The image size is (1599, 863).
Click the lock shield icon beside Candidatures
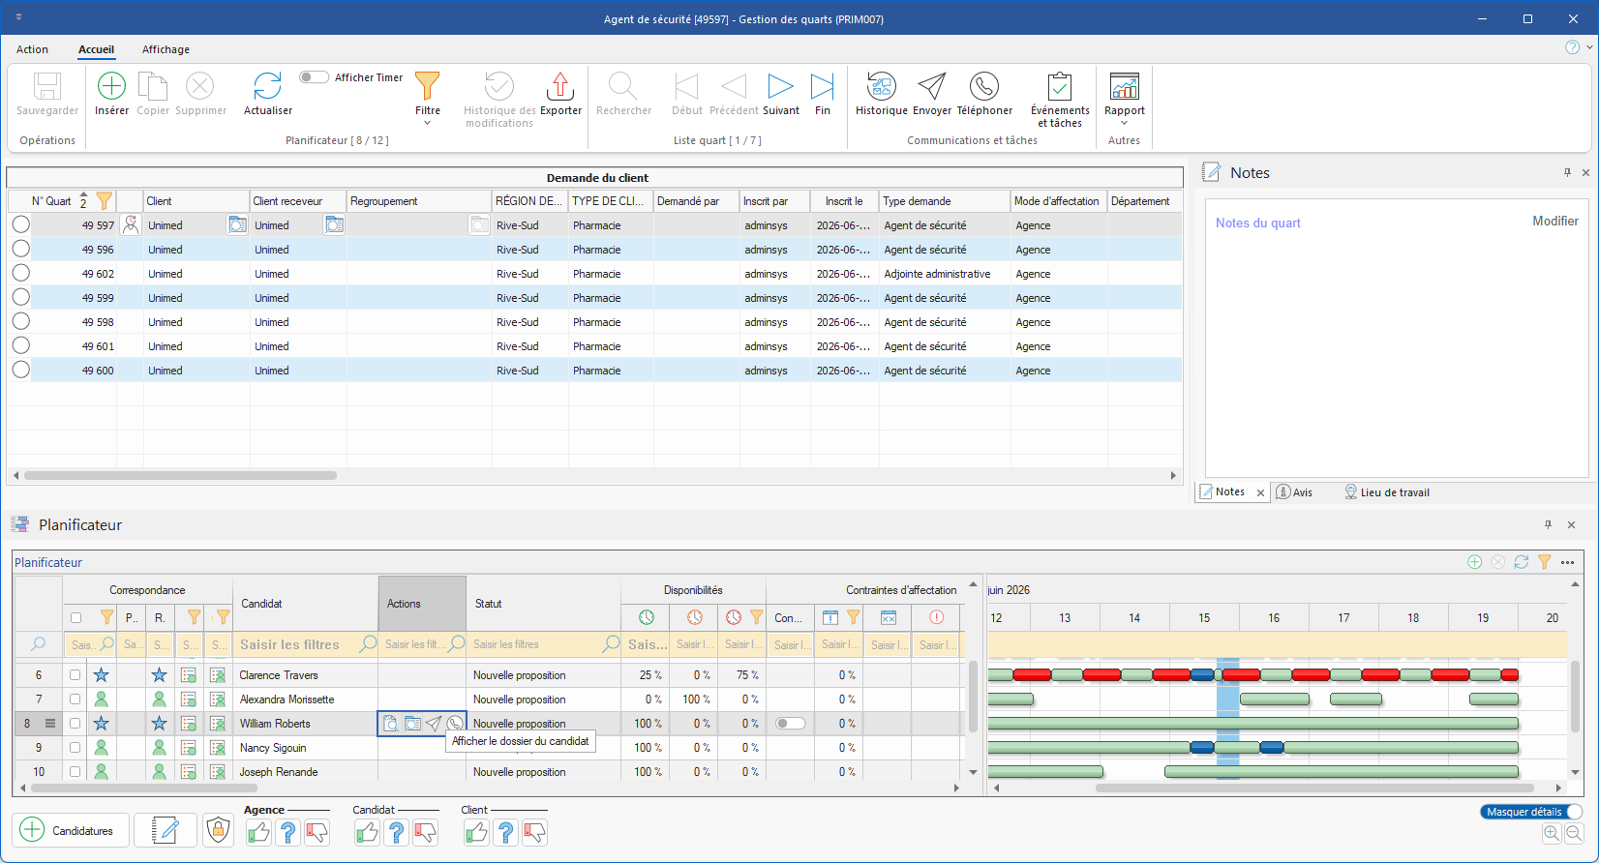coord(219,830)
